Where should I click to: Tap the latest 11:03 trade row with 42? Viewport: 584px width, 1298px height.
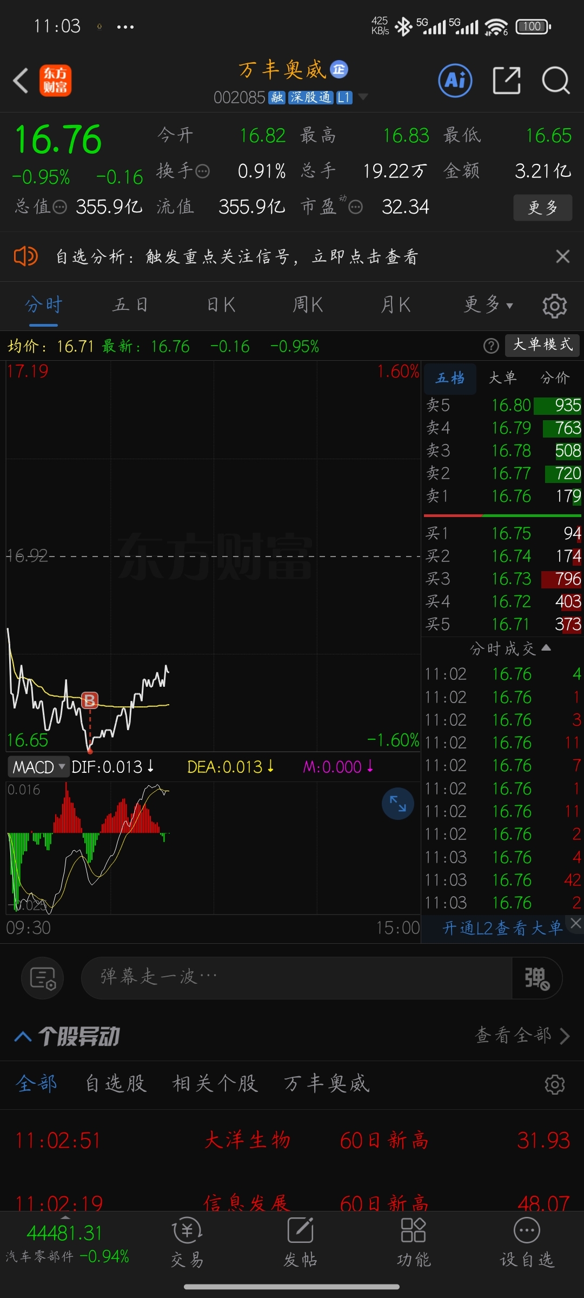coord(503,880)
